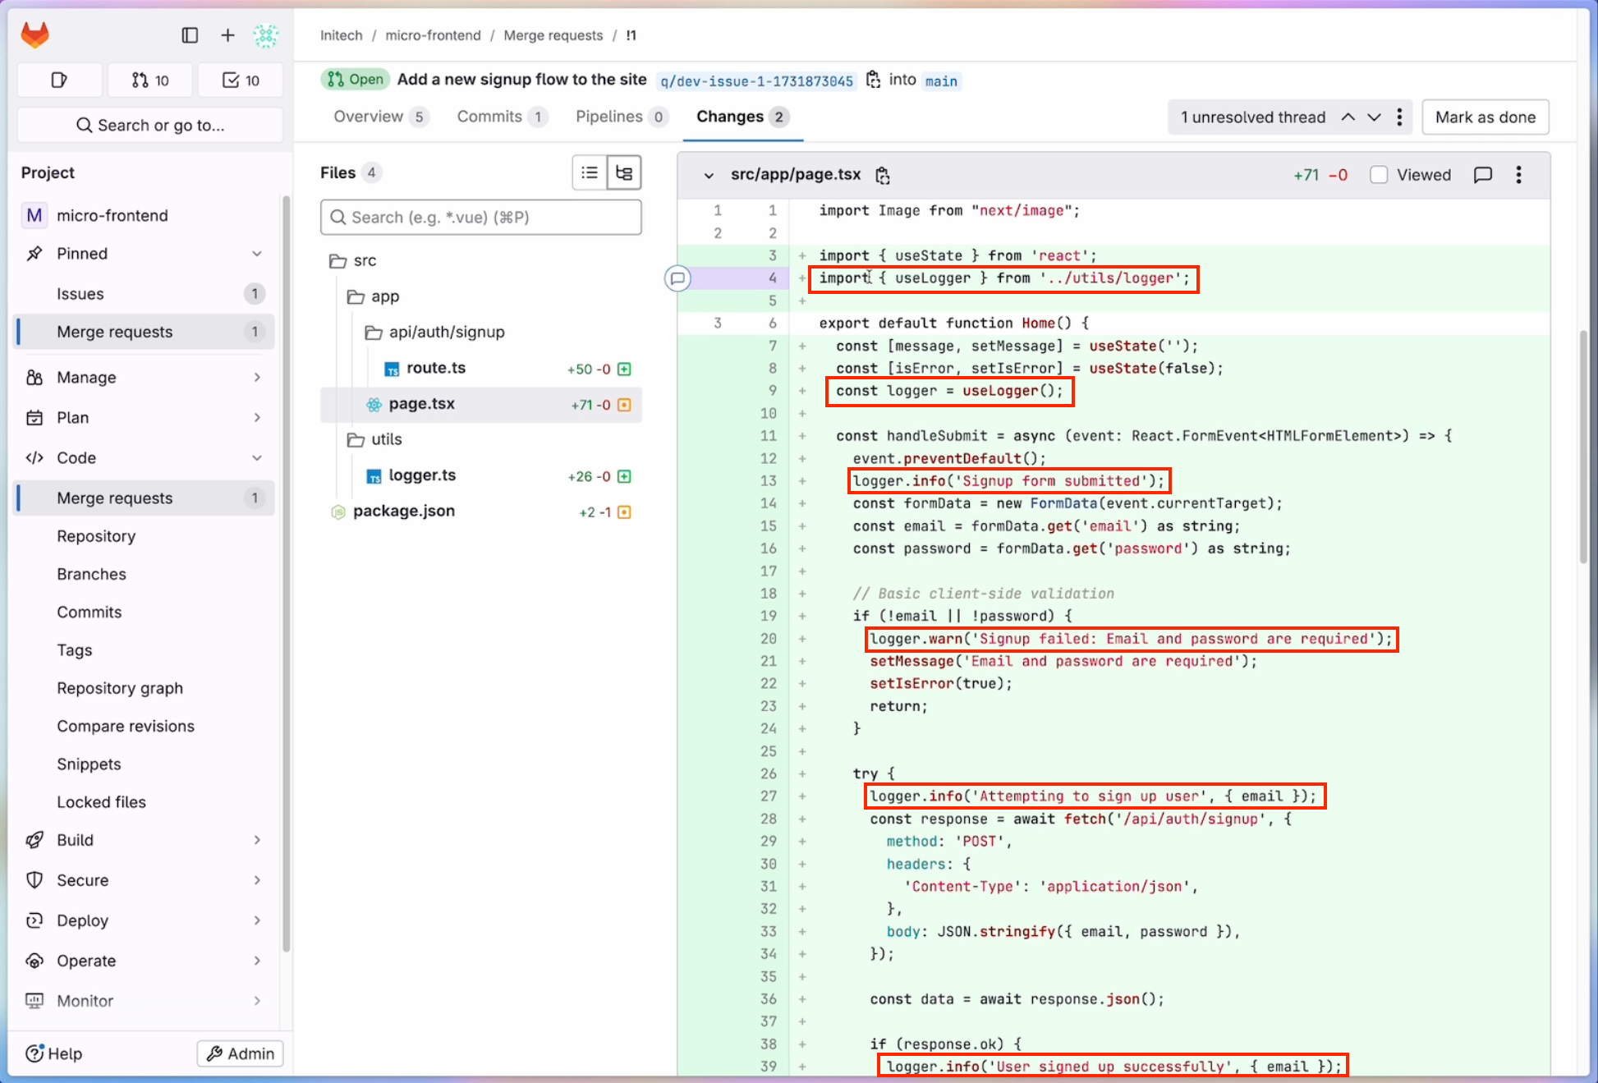
Task: Click the file search input field
Action: click(x=481, y=218)
